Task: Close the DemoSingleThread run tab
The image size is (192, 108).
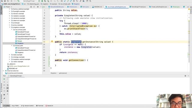Action: [x=23, y=76]
